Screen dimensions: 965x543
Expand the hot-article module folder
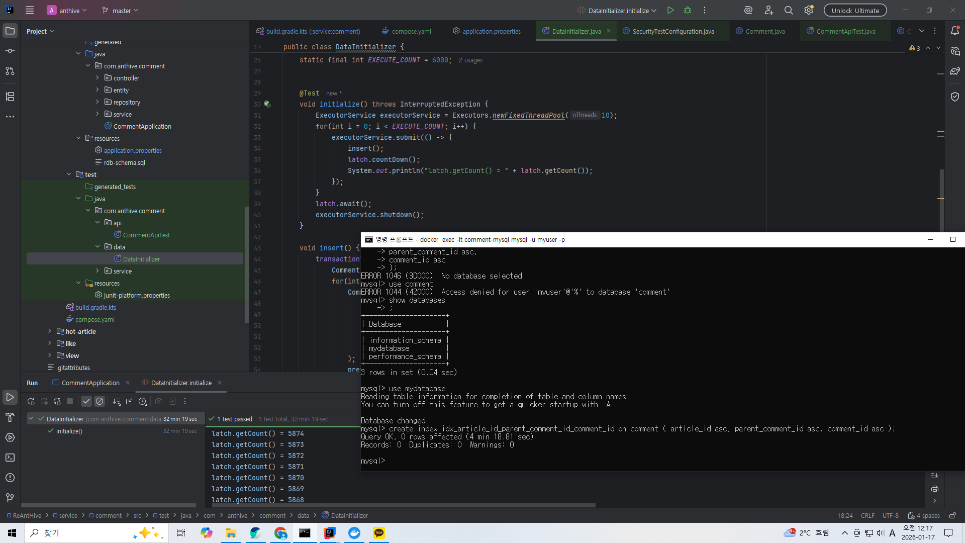[49, 331]
